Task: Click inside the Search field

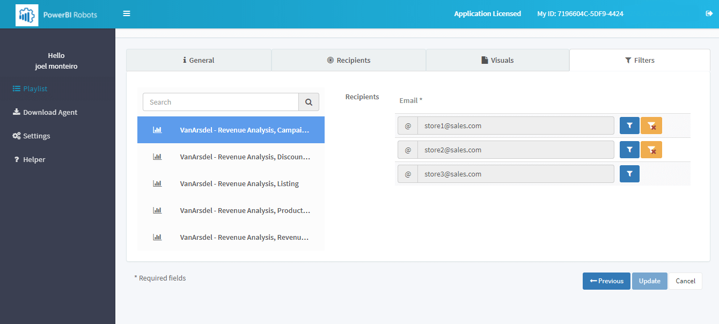Action: click(220, 102)
